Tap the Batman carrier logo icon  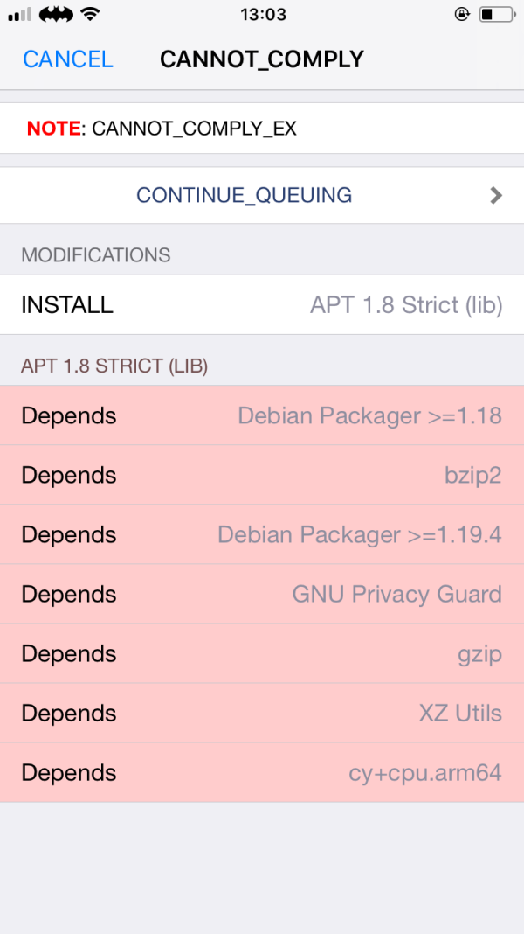pos(57,14)
